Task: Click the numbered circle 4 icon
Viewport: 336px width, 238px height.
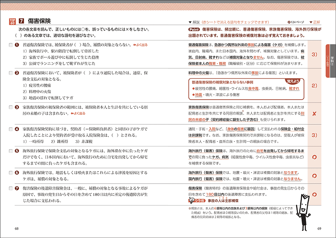Action: [17, 129]
